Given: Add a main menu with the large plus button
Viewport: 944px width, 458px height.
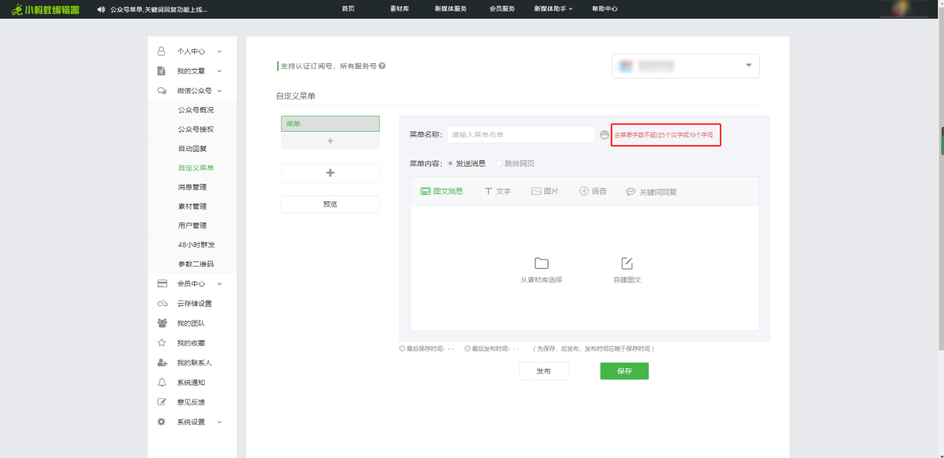Looking at the screenshot, I should tap(330, 173).
